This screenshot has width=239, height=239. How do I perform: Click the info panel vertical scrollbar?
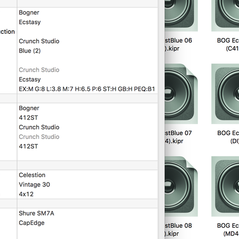coord(161,119)
